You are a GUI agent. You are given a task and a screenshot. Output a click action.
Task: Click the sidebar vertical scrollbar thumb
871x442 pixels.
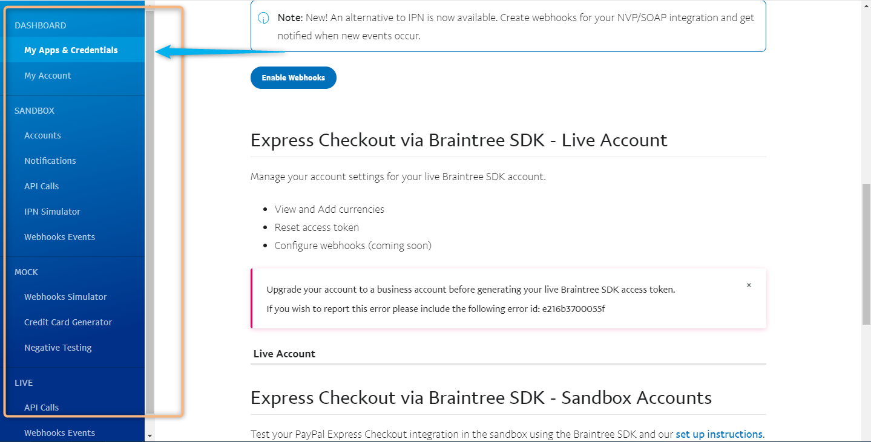tap(150, 212)
